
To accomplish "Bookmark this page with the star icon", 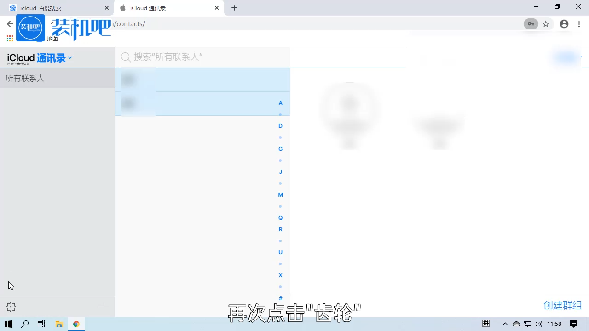I will click(x=546, y=23).
